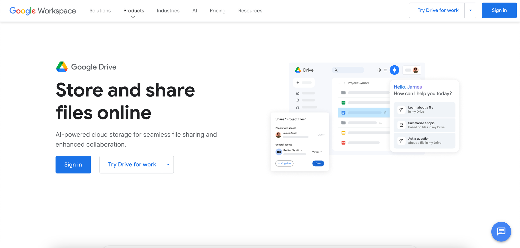Click the user profile avatar in Drive preview
The image size is (520, 248).
pos(415,70)
